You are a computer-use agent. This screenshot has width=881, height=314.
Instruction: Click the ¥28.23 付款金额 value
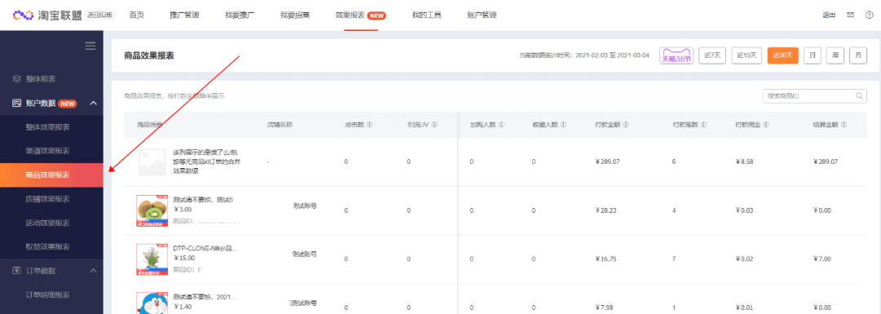click(x=605, y=210)
